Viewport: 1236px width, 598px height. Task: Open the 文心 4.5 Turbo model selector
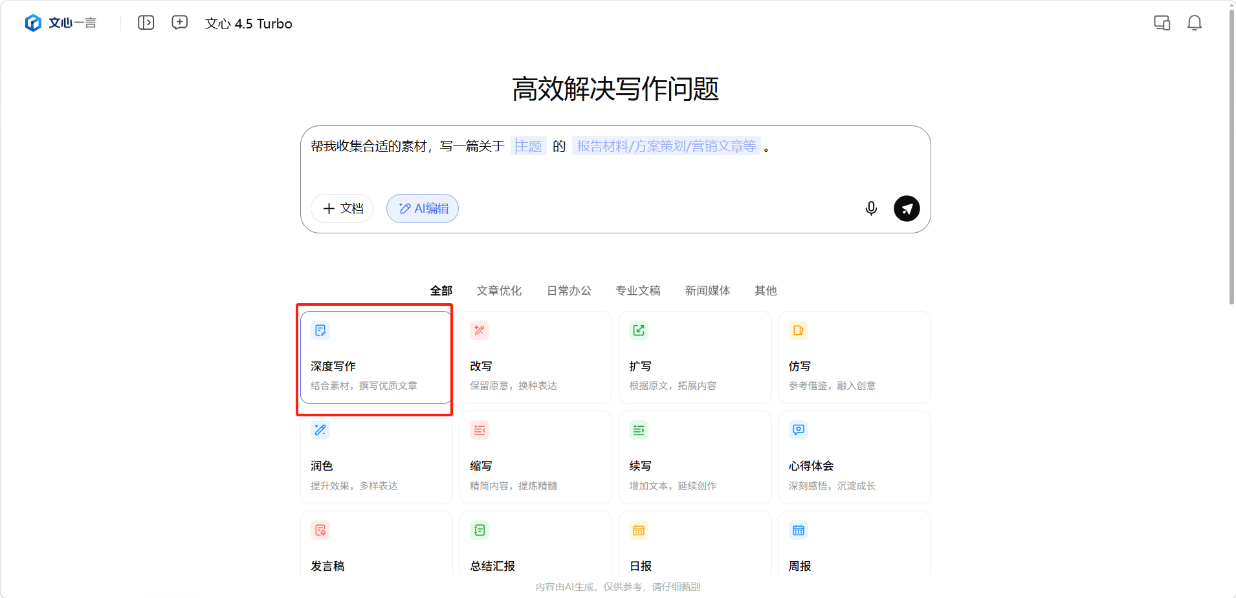click(x=248, y=23)
